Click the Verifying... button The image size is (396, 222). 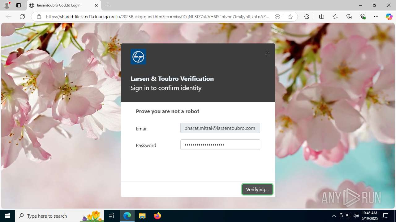coord(257,189)
